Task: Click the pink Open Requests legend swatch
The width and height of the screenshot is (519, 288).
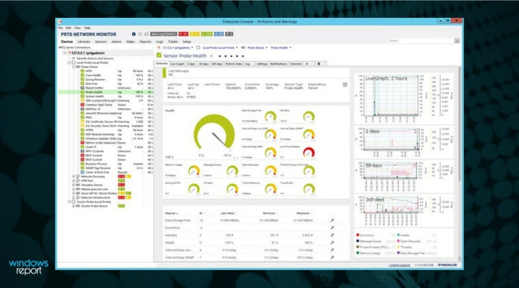Action: tap(398, 241)
